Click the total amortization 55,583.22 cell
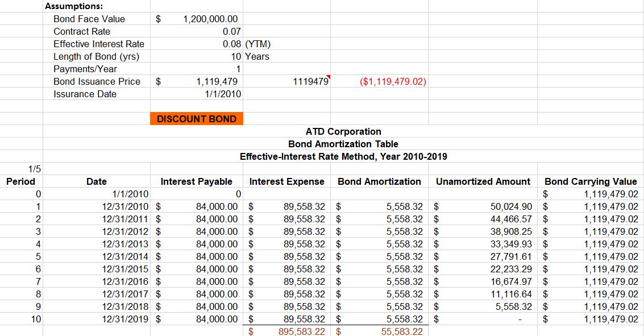The image size is (644, 336). (401, 331)
